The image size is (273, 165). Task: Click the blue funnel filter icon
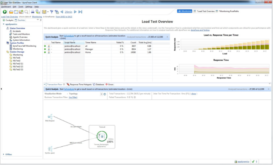coord(52,12)
